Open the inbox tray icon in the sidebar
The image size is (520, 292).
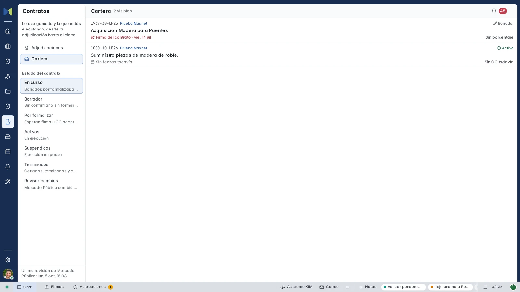[x=8, y=137]
